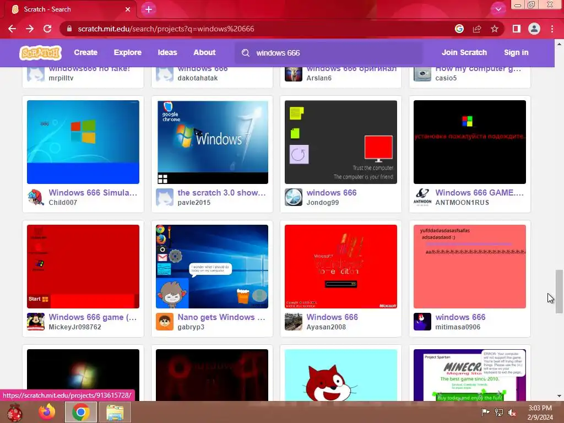Click the muted volume tray icon
This screenshot has width=564, height=423.
pos(512,413)
